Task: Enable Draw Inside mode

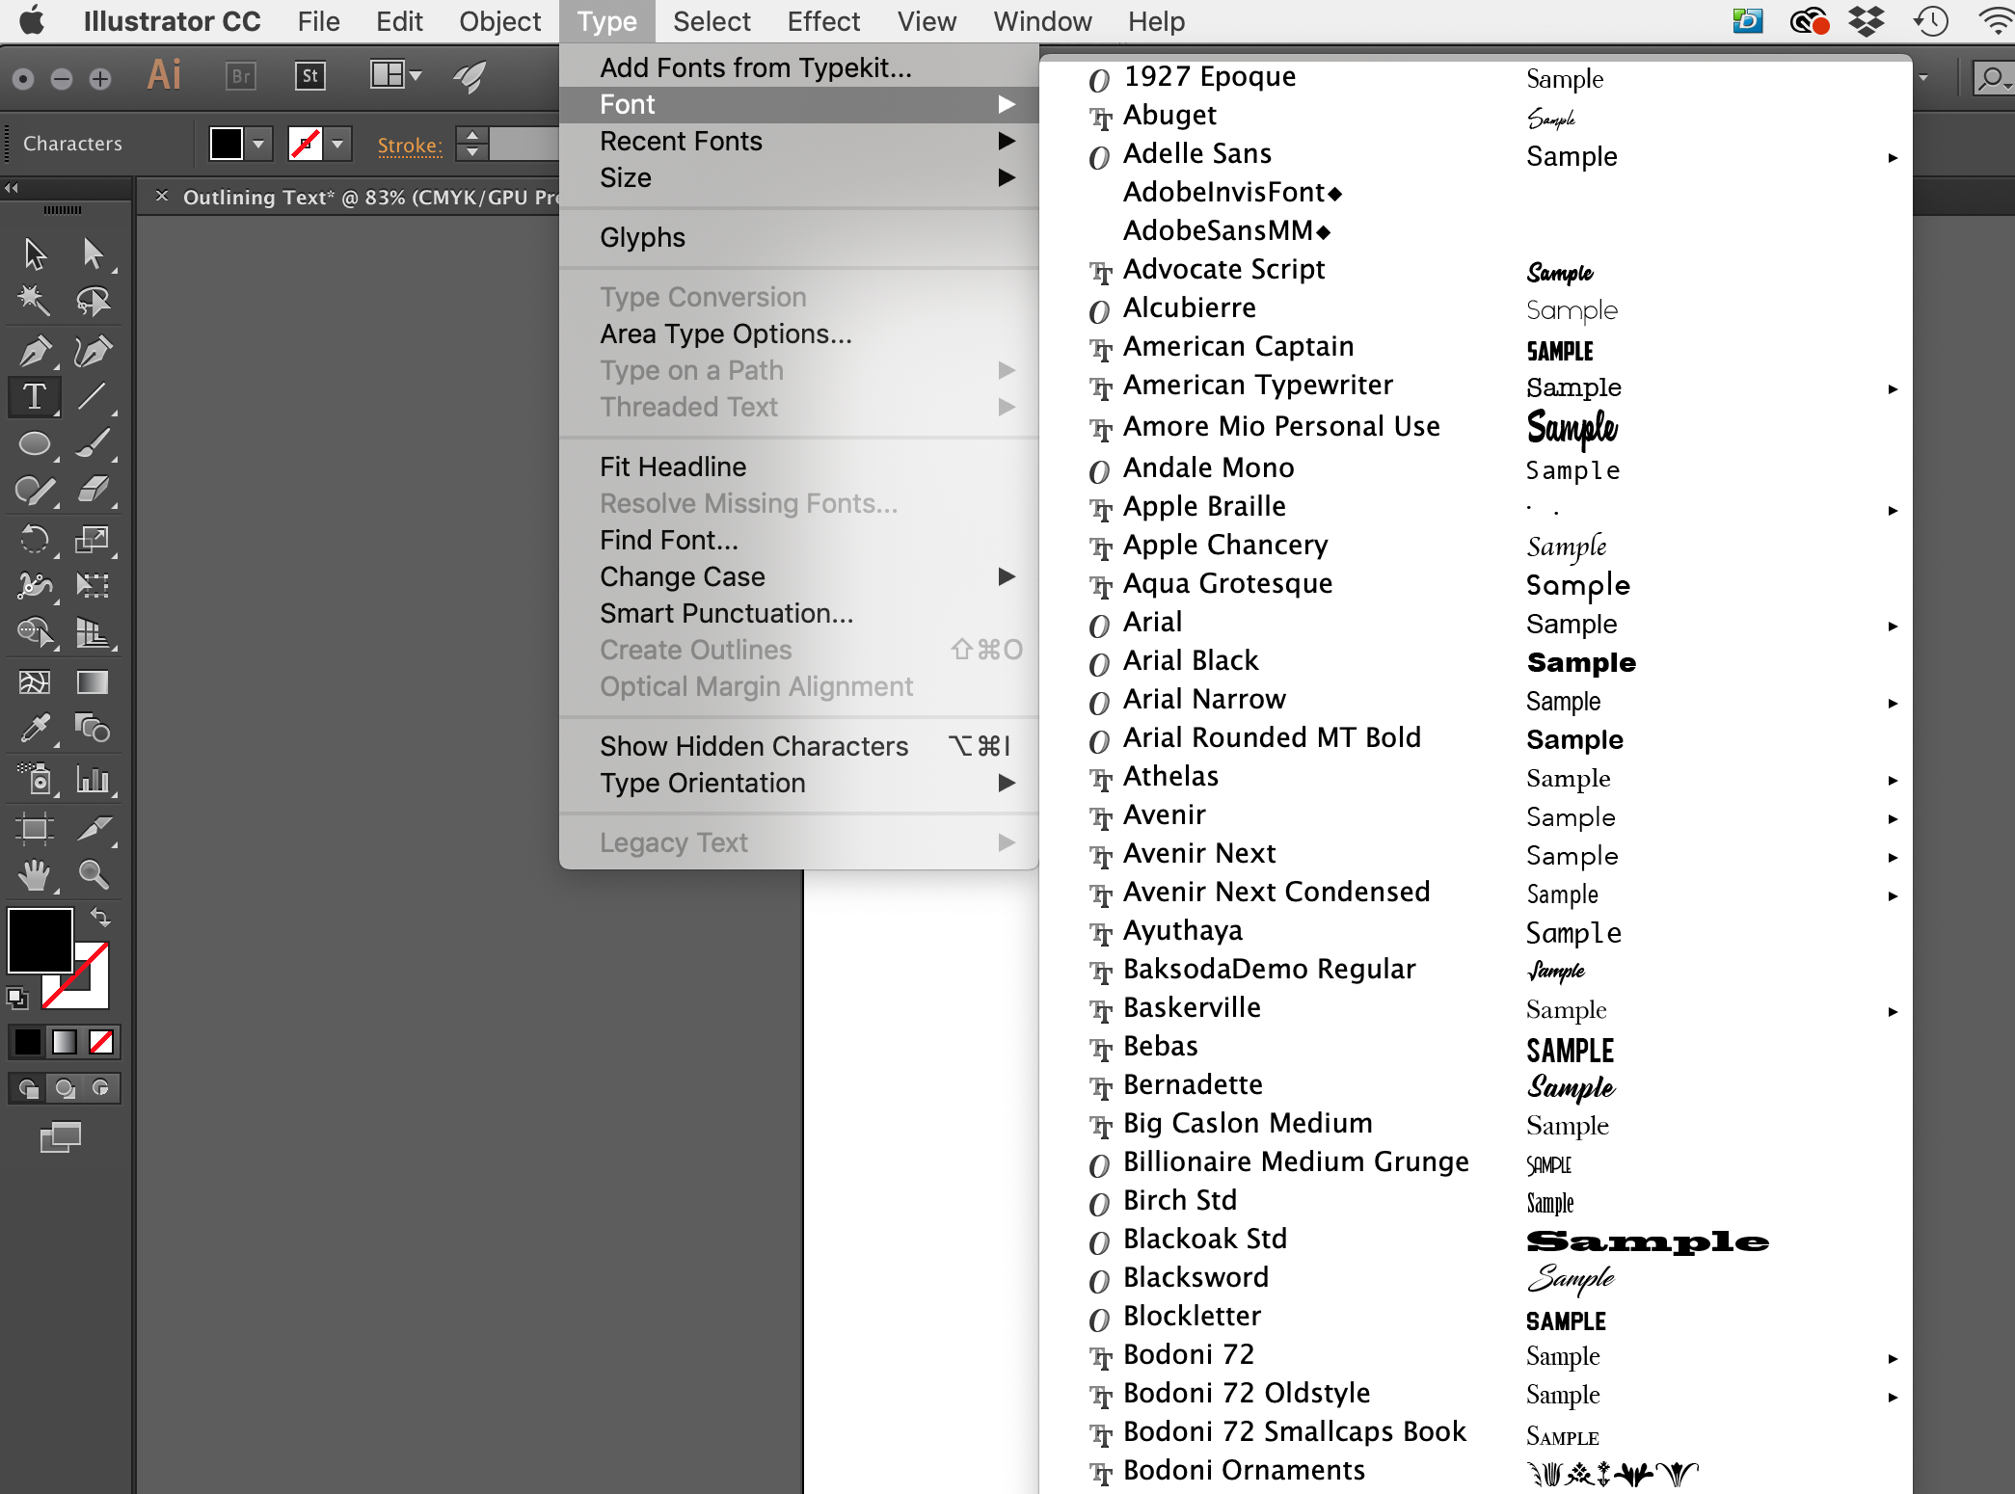Action: [100, 1088]
